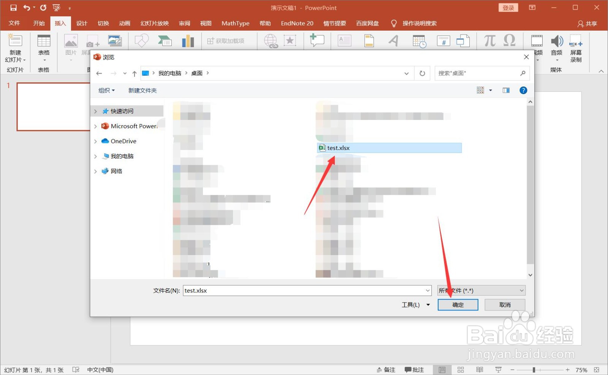Click the Back arrow in Browse dialog
608x375 pixels.
pyautogui.click(x=99, y=73)
